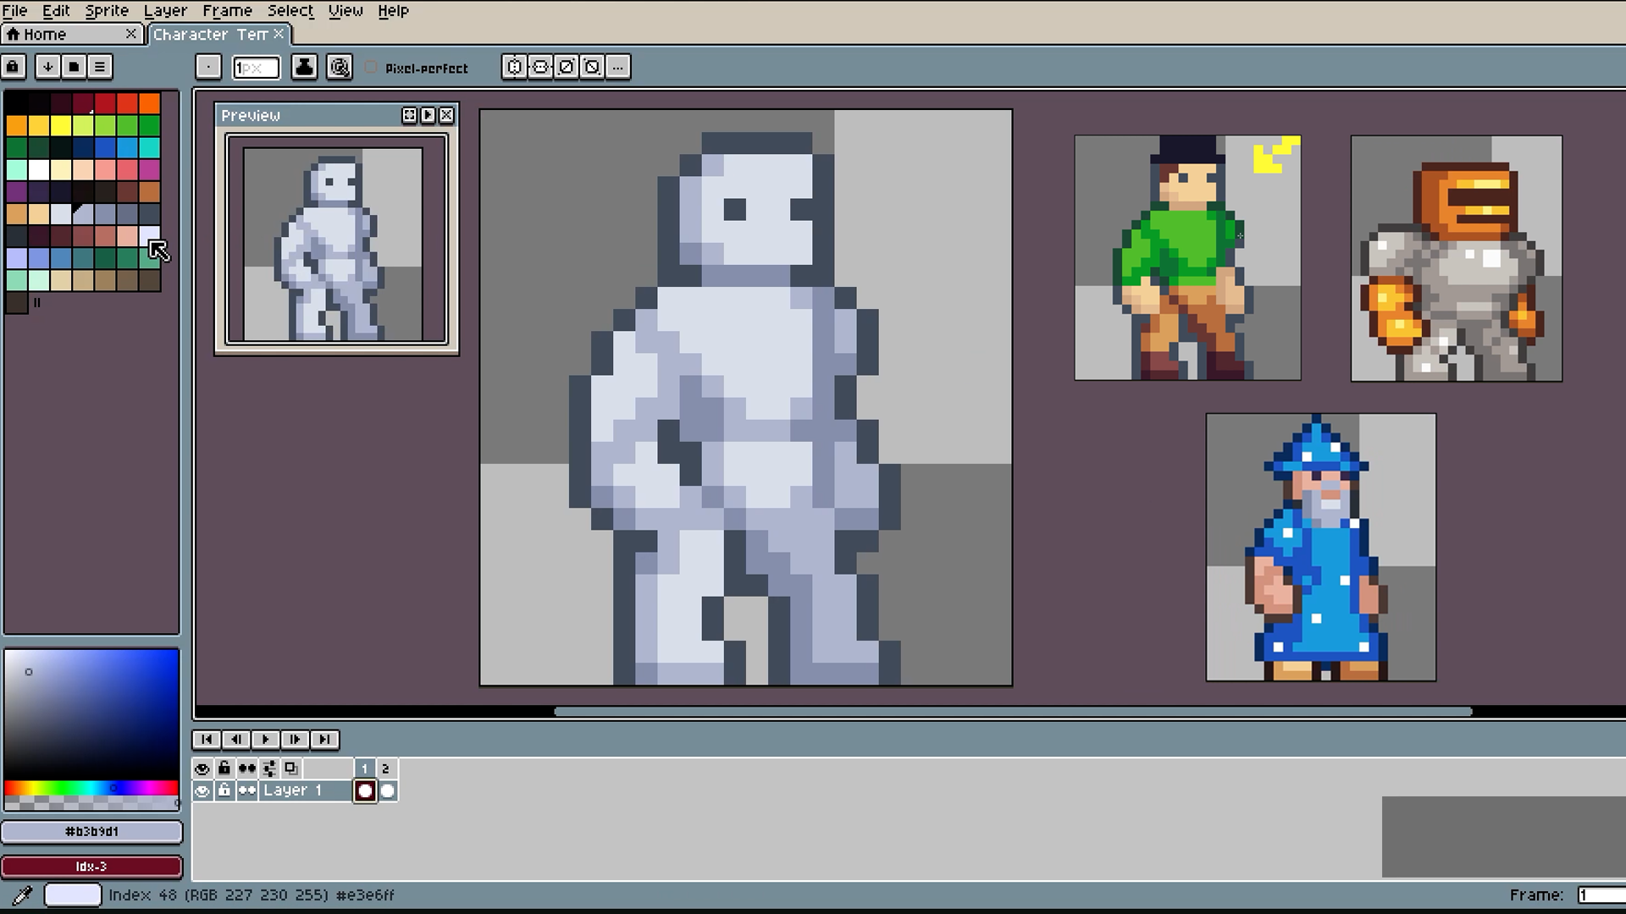Lock Layer 1 with its padlock icon

pos(224,790)
